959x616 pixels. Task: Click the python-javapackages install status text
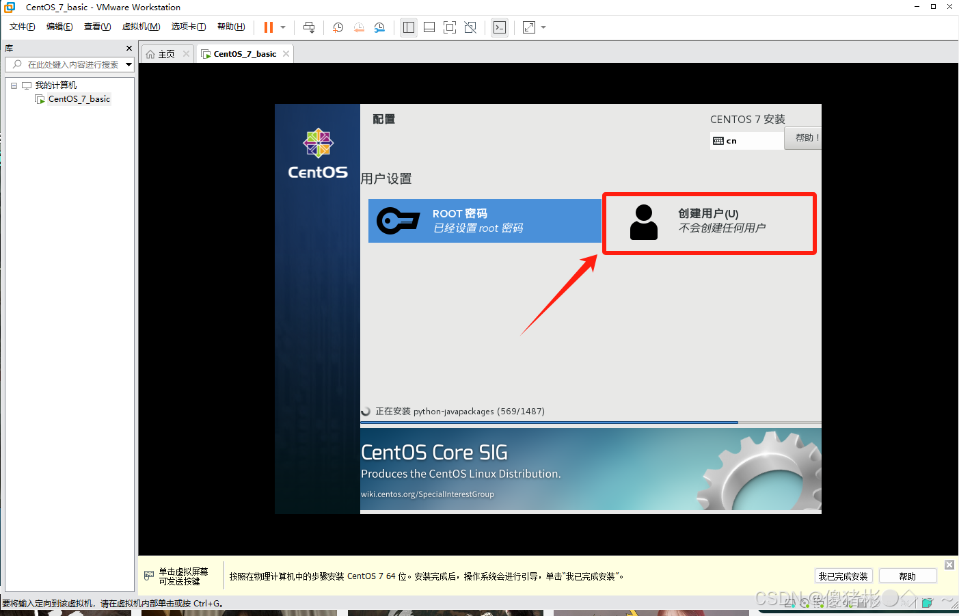click(460, 412)
